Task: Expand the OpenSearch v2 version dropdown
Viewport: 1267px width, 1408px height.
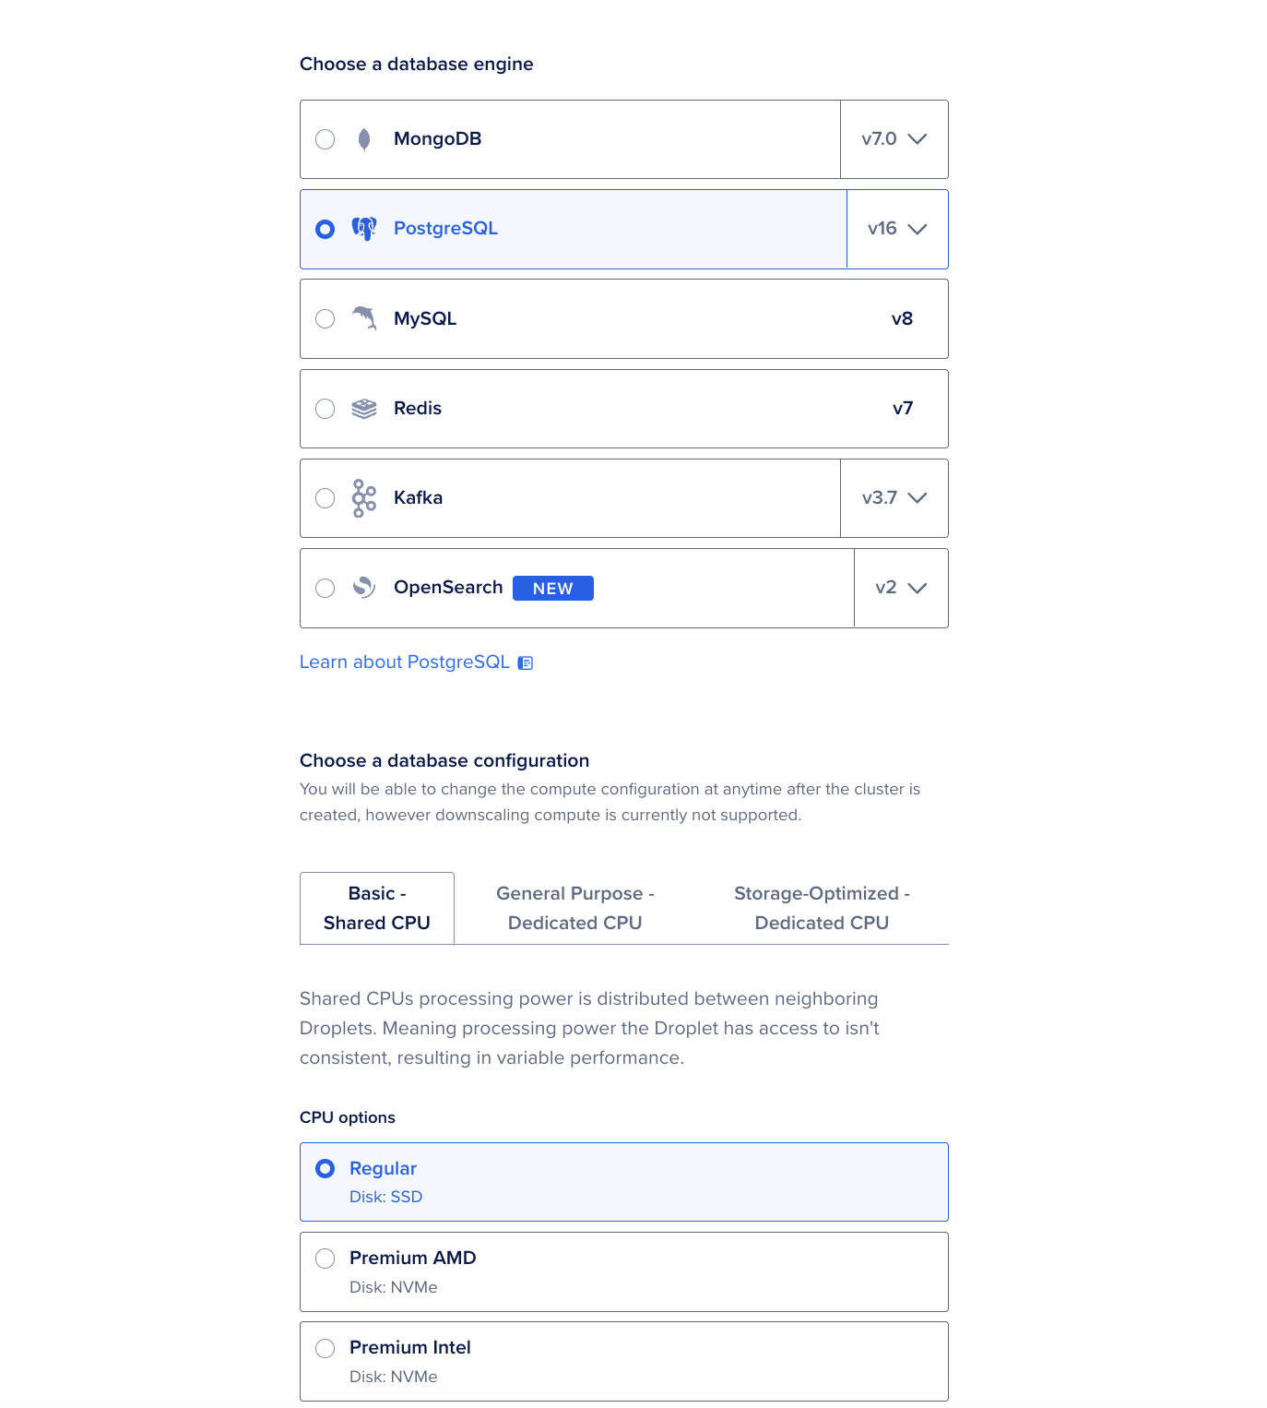Action: point(901,588)
